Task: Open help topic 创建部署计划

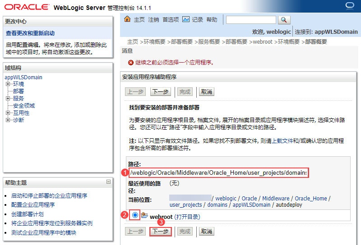Action: pos(28,214)
